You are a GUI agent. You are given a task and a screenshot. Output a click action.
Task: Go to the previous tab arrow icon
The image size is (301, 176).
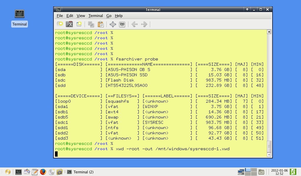tap(135, 24)
